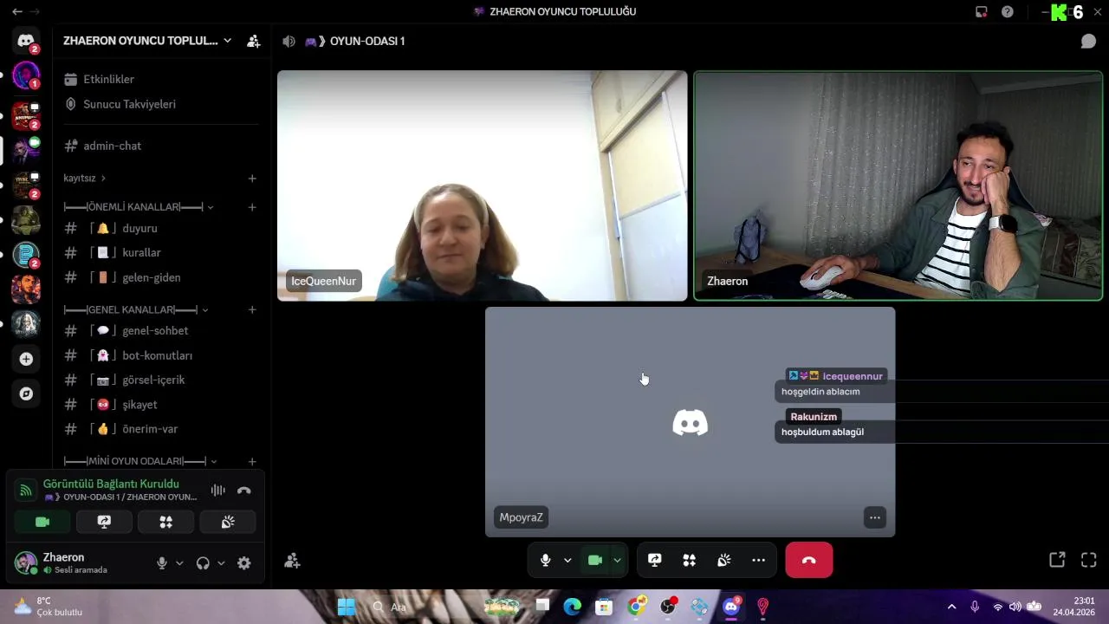Enter full screen mode
This screenshot has height=624, width=1109.
pos(1089,560)
